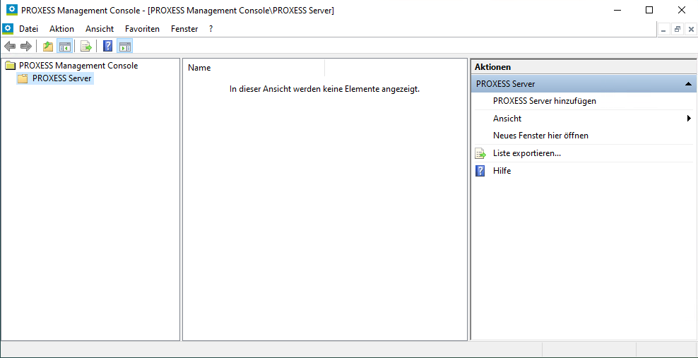Sort by the Name column header
Image resolution: width=698 pixels, height=358 pixels.
point(254,68)
